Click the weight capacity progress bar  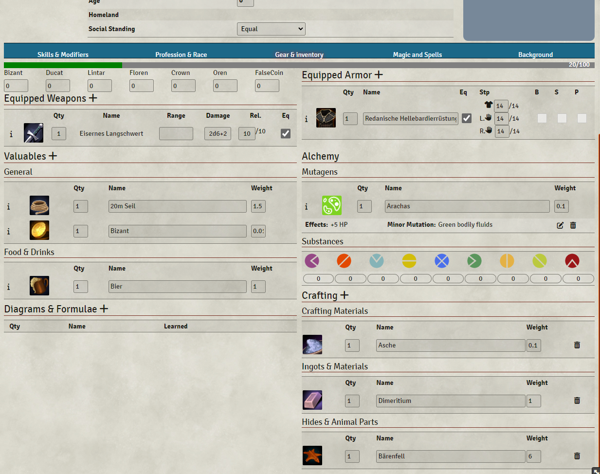[x=299, y=65]
